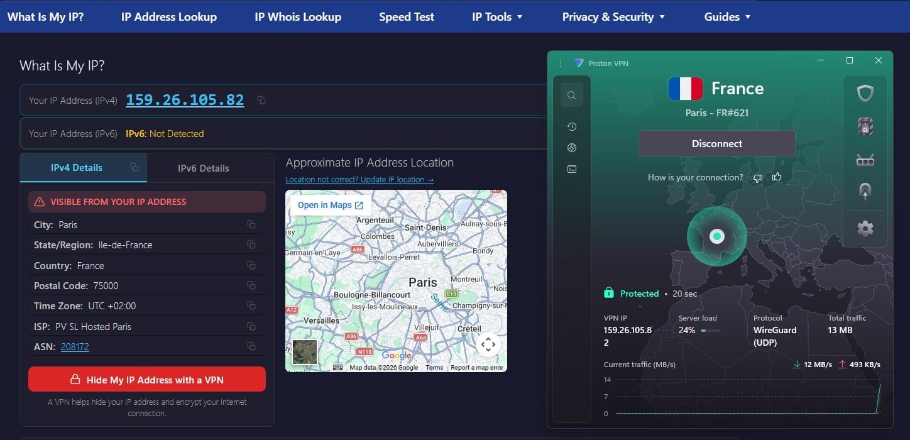Rate the connection thumbs down
This screenshot has width=910, height=440.
pyautogui.click(x=758, y=178)
